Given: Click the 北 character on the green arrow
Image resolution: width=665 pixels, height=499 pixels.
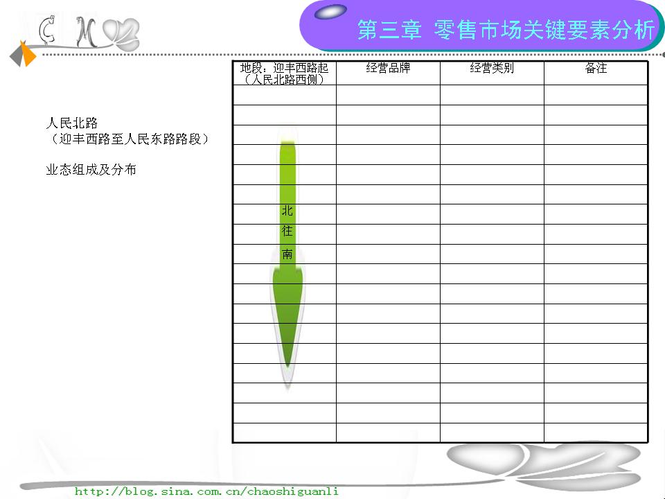Looking at the screenshot, I should [287, 211].
